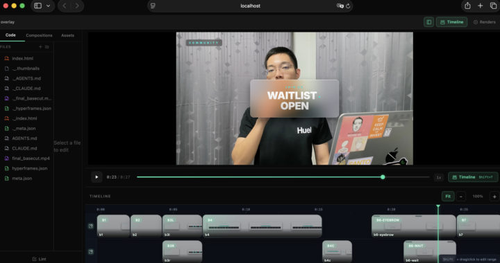Open the ._CLAUDE.md file
Image resolution: width=500 pixels, height=263 pixels.
27,89
